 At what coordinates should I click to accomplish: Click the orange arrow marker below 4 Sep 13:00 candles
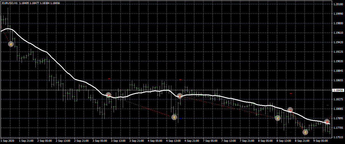click(x=174, y=117)
